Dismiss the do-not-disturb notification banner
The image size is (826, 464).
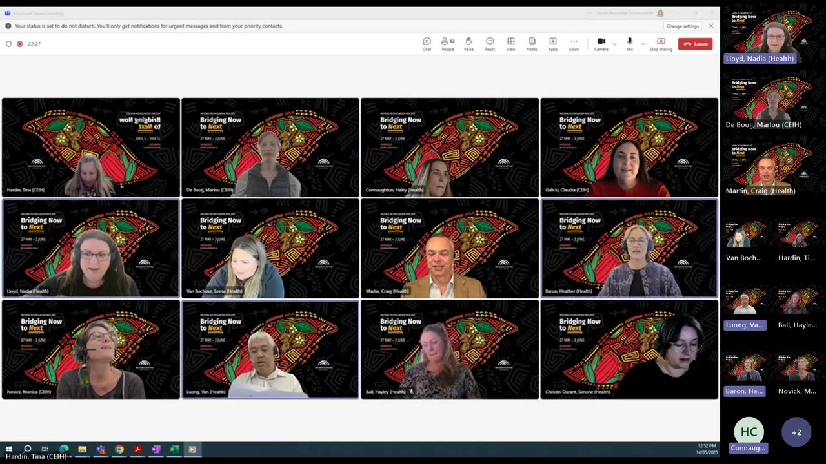710,26
